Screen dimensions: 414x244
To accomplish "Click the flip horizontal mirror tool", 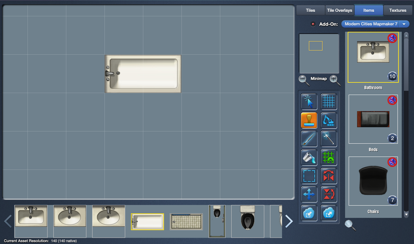I will (x=329, y=176).
